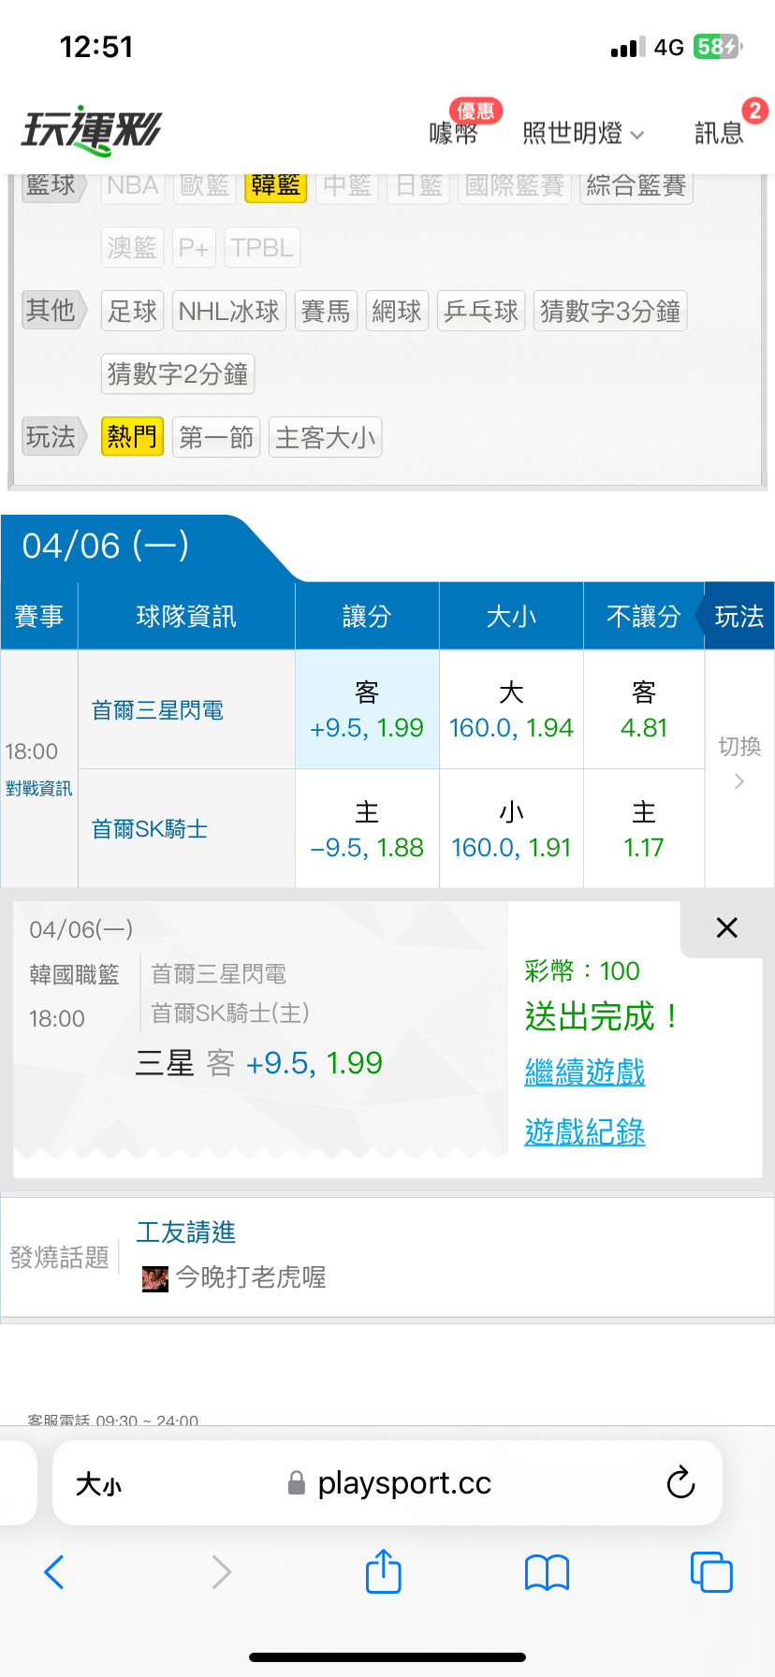The image size is (775, 1677).
Task: Pick 客 4.81 moneyline option
Action: [644, 710]
